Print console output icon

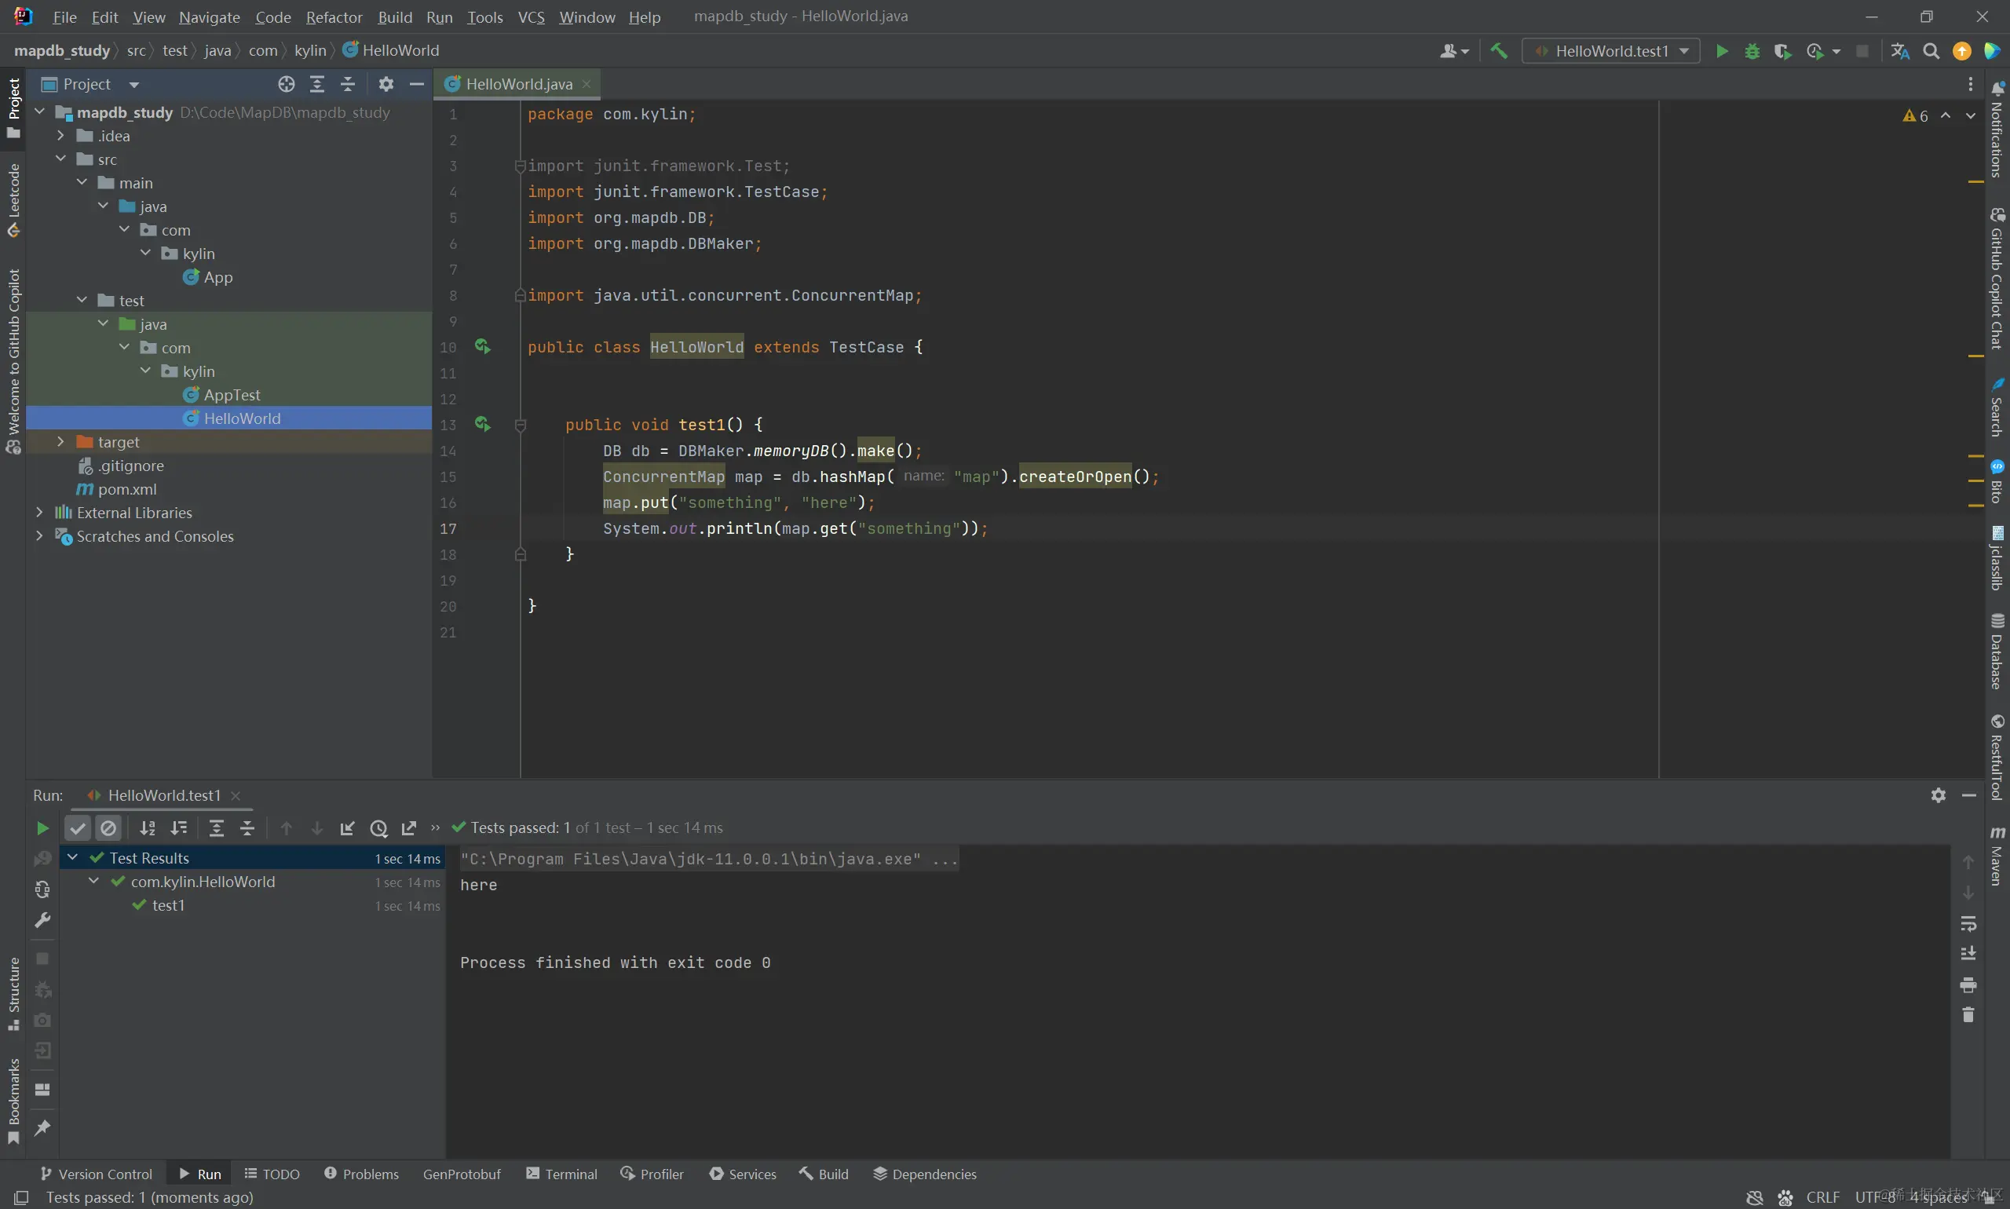point(1968,985)
